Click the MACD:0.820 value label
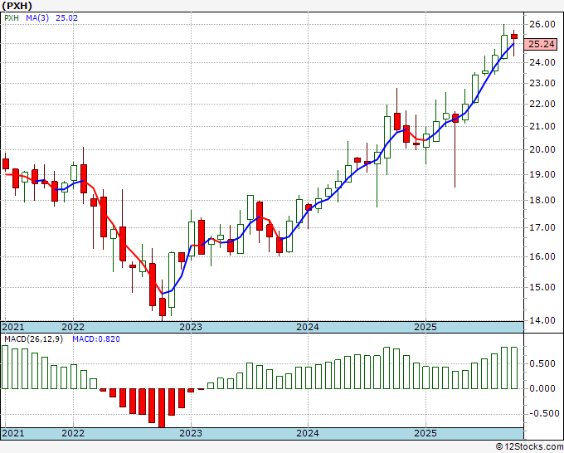This screenshot has height=453, width=564. pos(96,339)
